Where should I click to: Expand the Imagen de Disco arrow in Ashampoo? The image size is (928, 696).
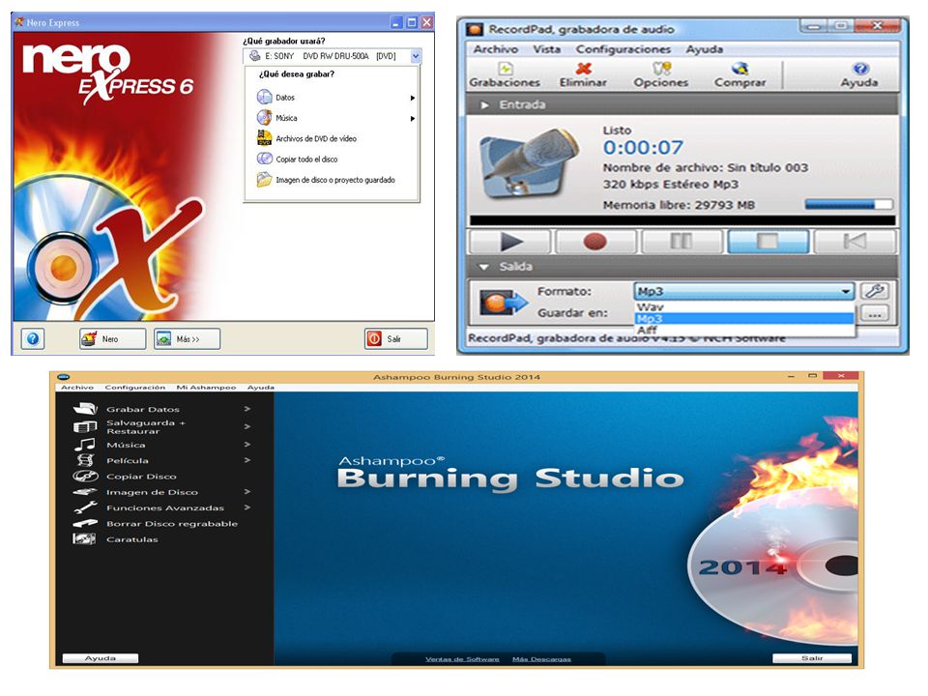tap(246, 491)
